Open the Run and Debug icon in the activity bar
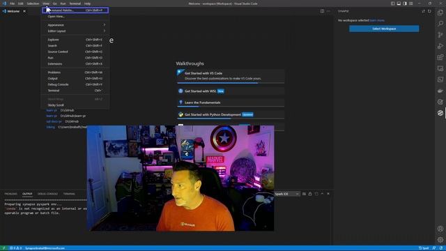 [x=440, y=46]
